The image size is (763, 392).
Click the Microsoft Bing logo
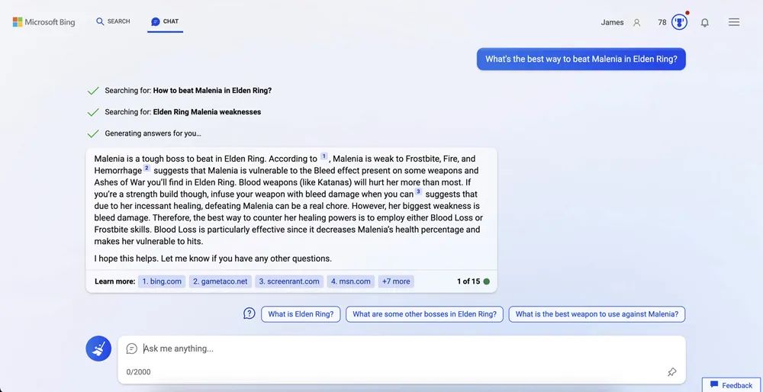[43, 22]
